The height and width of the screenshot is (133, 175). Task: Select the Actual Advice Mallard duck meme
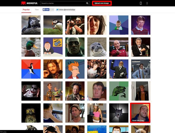[x=31, y=47]
